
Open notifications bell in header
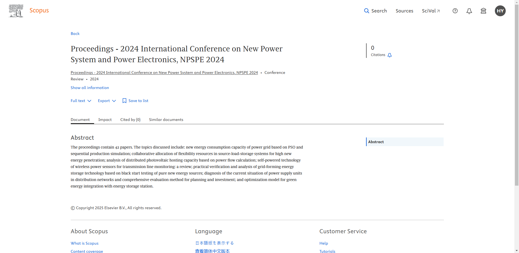tap(469, 11)
